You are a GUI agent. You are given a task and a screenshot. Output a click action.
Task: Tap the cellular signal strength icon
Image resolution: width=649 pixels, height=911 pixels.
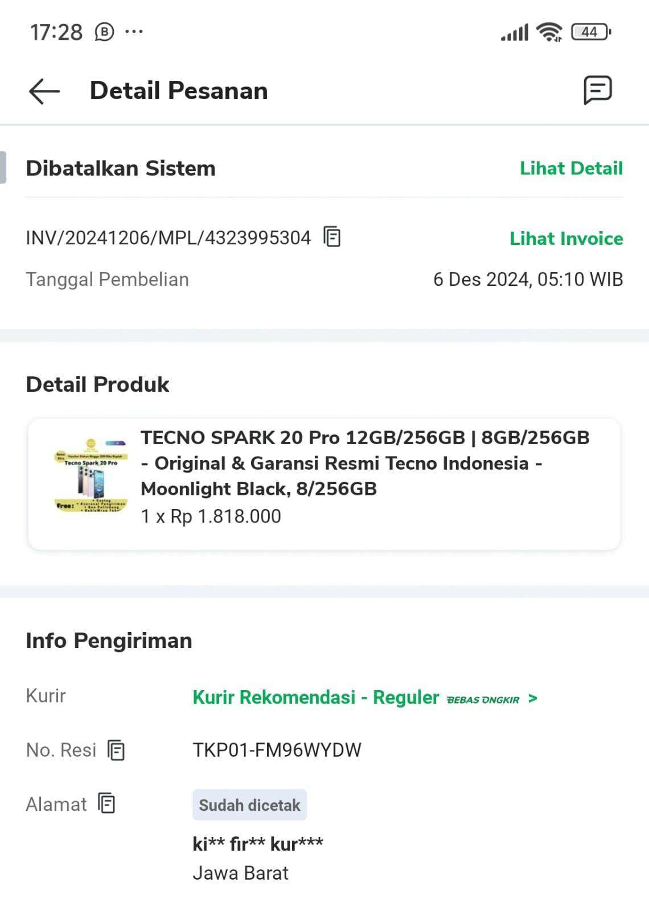[x=515, y=32]
